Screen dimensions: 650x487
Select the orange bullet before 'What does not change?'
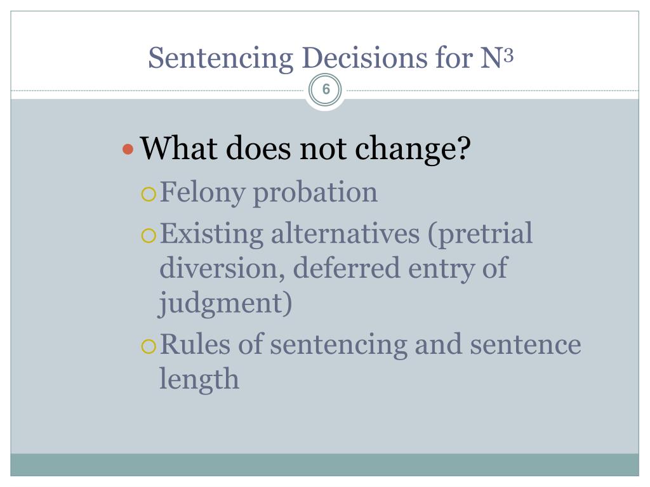(128, 149)
